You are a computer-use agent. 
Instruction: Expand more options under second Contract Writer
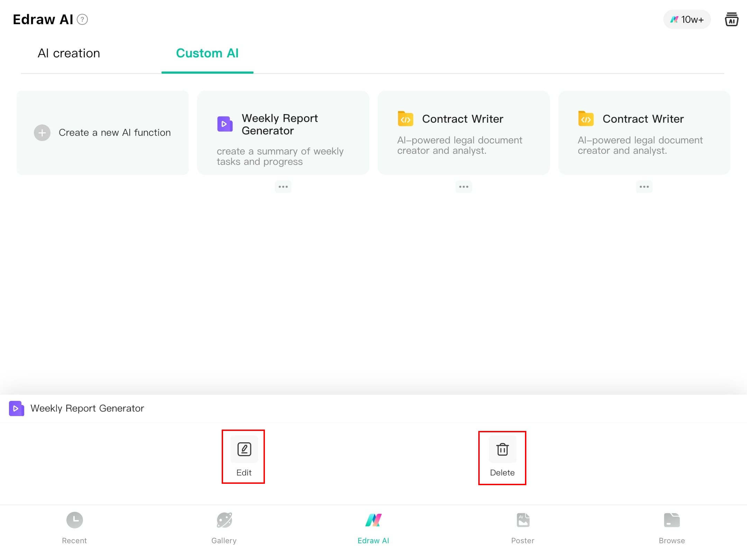click(x=644, y=187)
